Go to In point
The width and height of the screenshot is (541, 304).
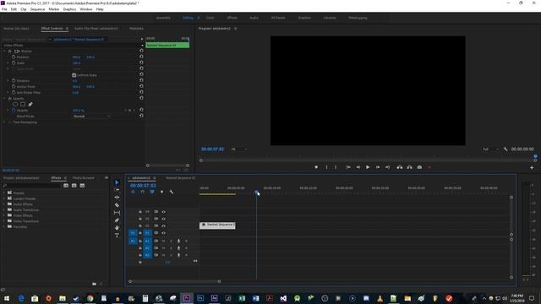(x=348, y=167)
